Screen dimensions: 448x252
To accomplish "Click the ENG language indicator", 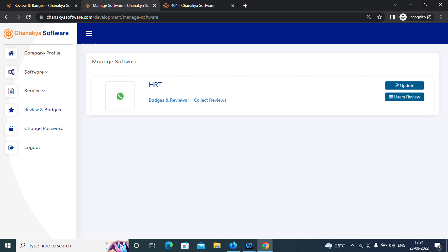I will pos(401,245).
